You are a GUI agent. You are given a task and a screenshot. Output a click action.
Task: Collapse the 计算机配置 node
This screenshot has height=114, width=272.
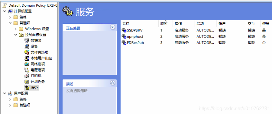pyautogui.click(x=5, y=11)
